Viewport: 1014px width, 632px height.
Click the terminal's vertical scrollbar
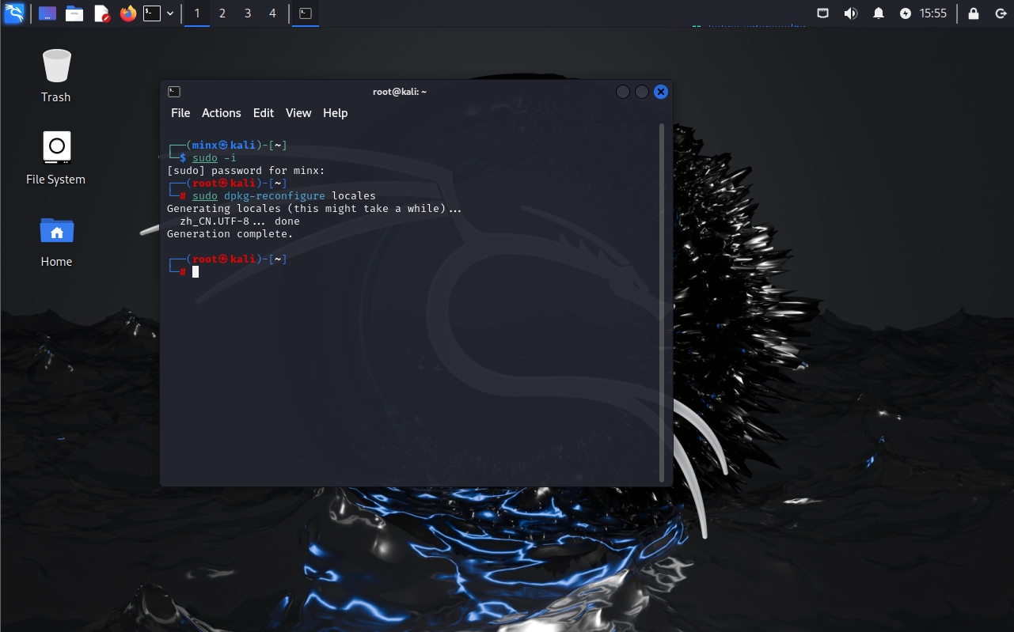662,301
